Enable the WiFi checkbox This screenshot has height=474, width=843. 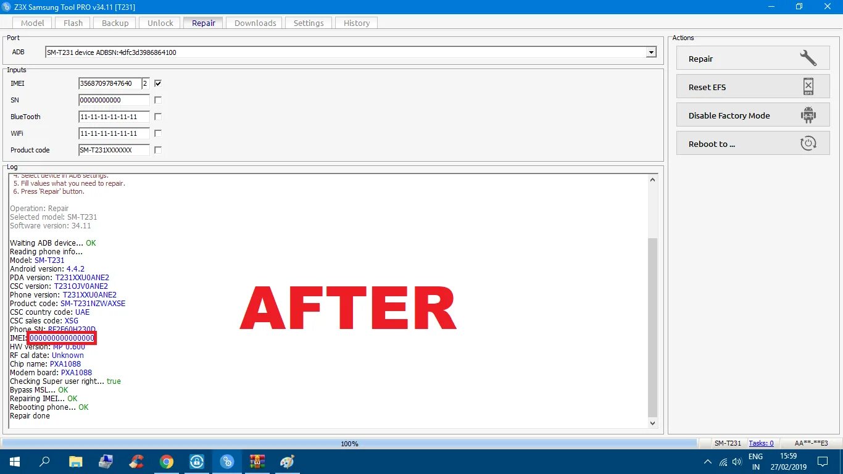coord(158,133)
